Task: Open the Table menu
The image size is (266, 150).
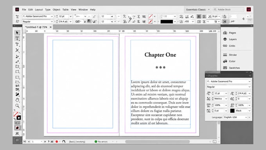Action: click(x=65, y=9)
